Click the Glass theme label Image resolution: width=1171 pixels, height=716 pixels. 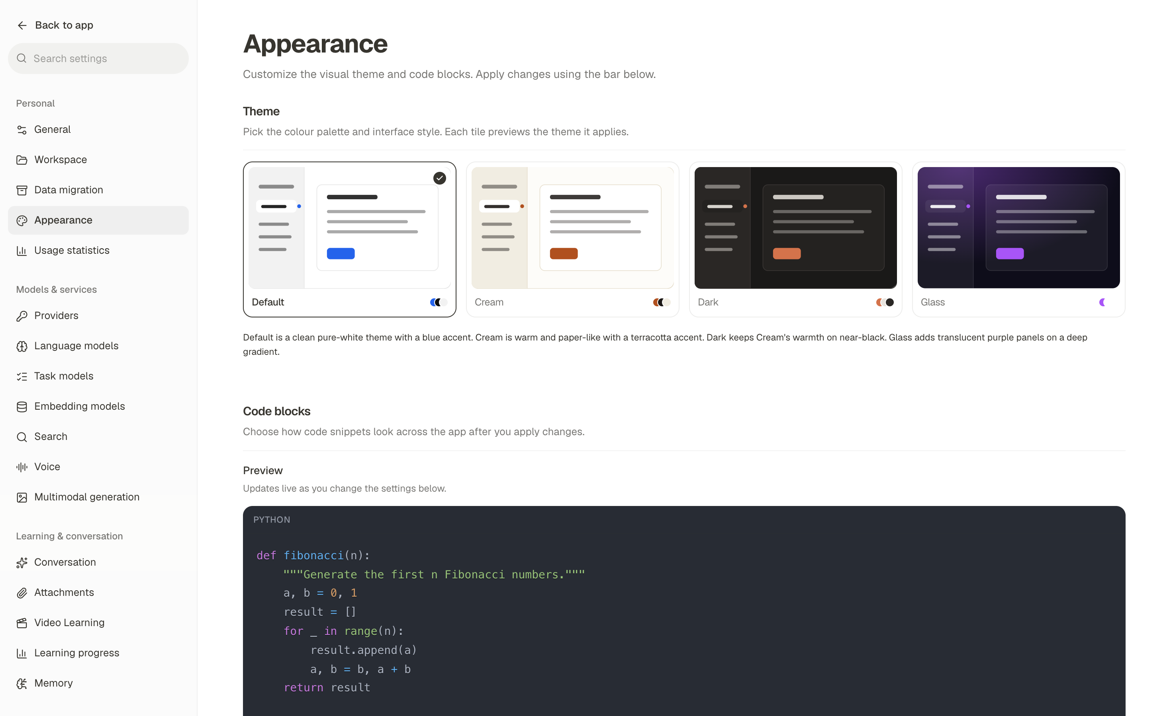(x=932, y=302)
